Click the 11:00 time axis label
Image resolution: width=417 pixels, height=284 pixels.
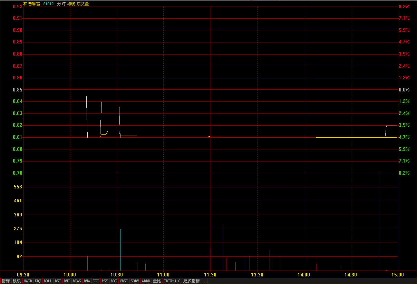tap(164, 275)
